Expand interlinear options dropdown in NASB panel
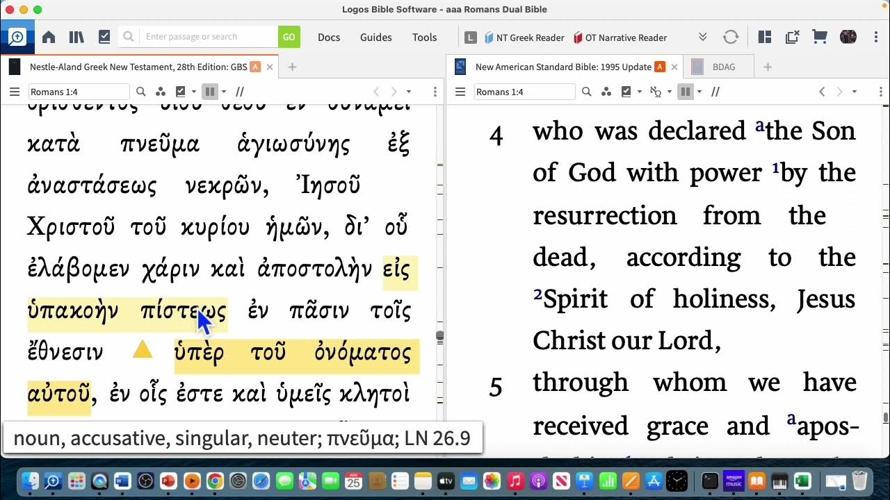This screenshot has height=500, width=890. pos(669,92)
